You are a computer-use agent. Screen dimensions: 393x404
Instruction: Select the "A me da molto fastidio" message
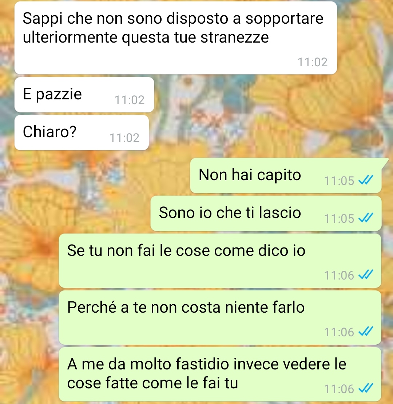[x=220, y=375]
